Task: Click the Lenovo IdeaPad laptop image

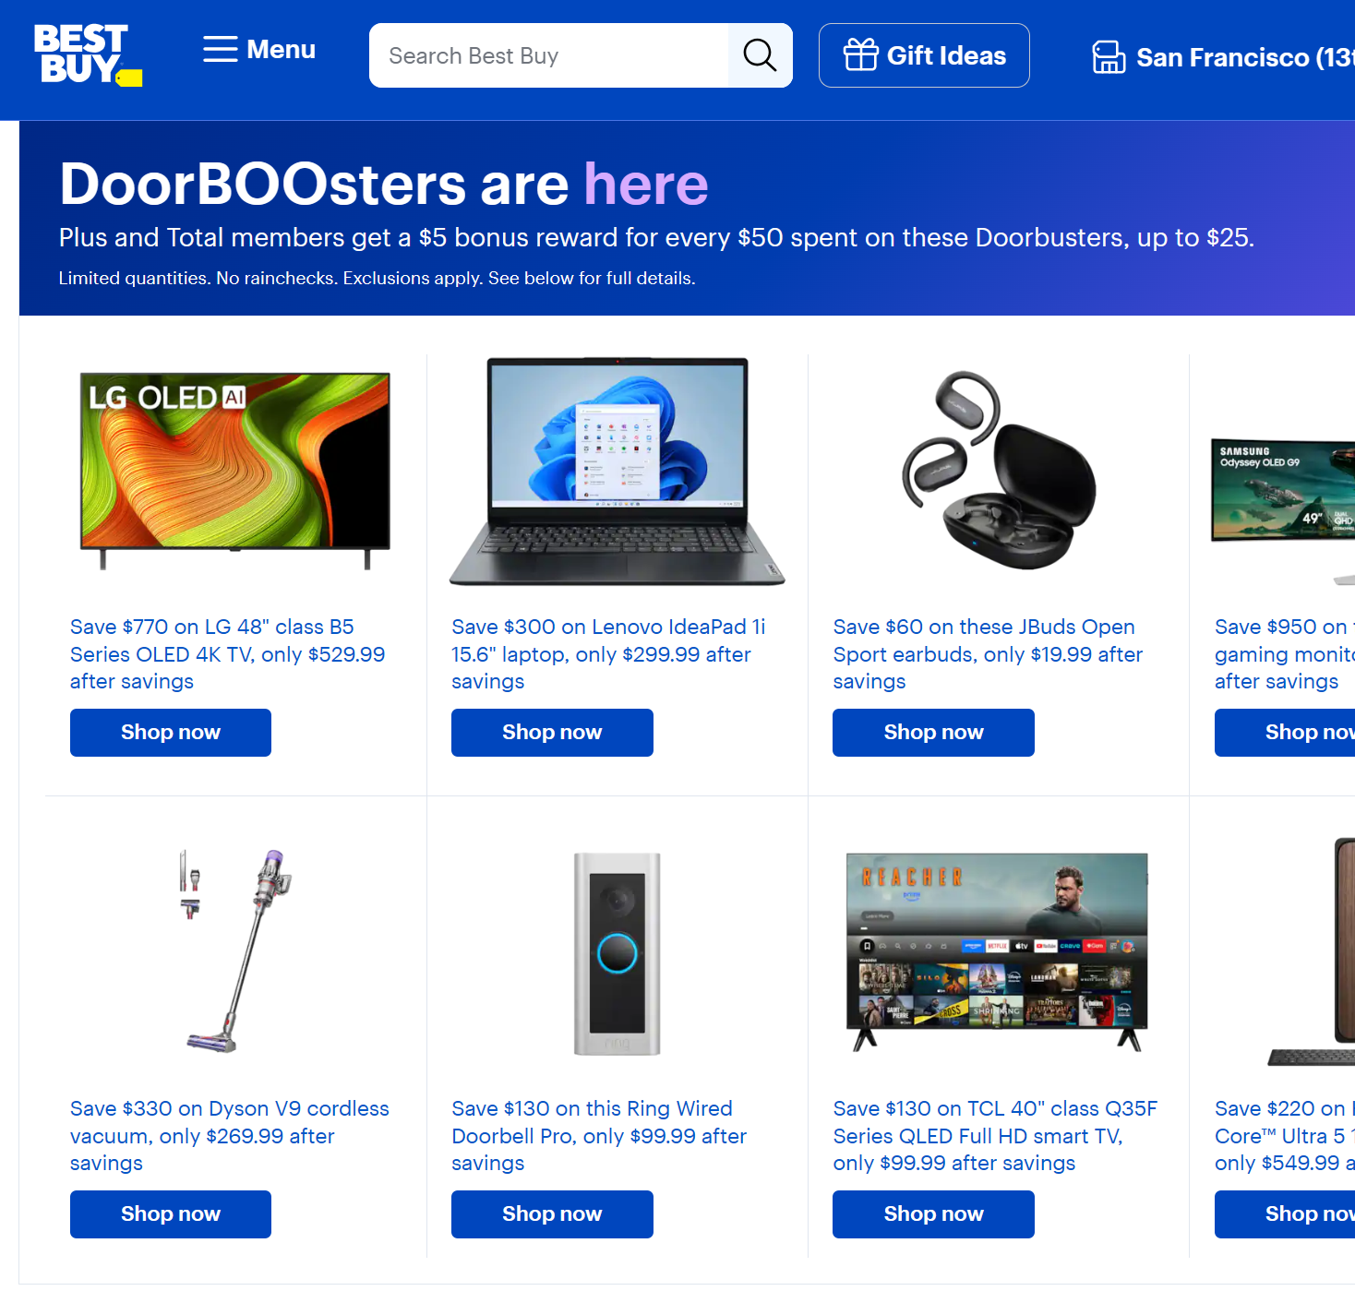Action: (617, 471)
